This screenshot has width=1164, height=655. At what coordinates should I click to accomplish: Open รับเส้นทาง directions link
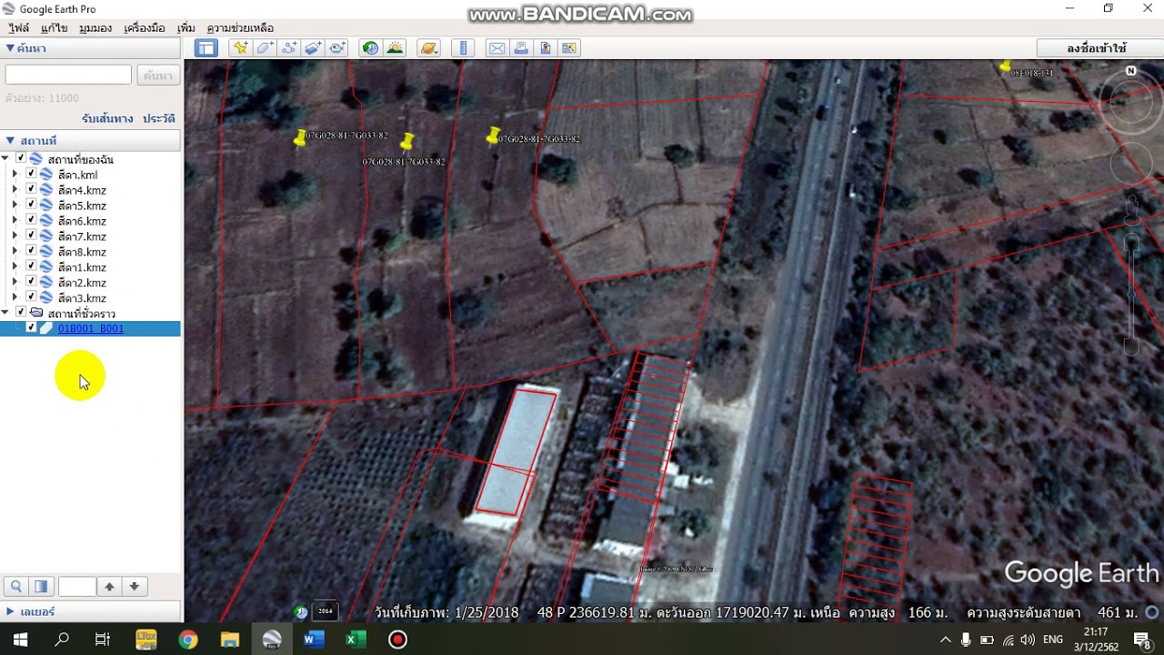pos(107,118)
